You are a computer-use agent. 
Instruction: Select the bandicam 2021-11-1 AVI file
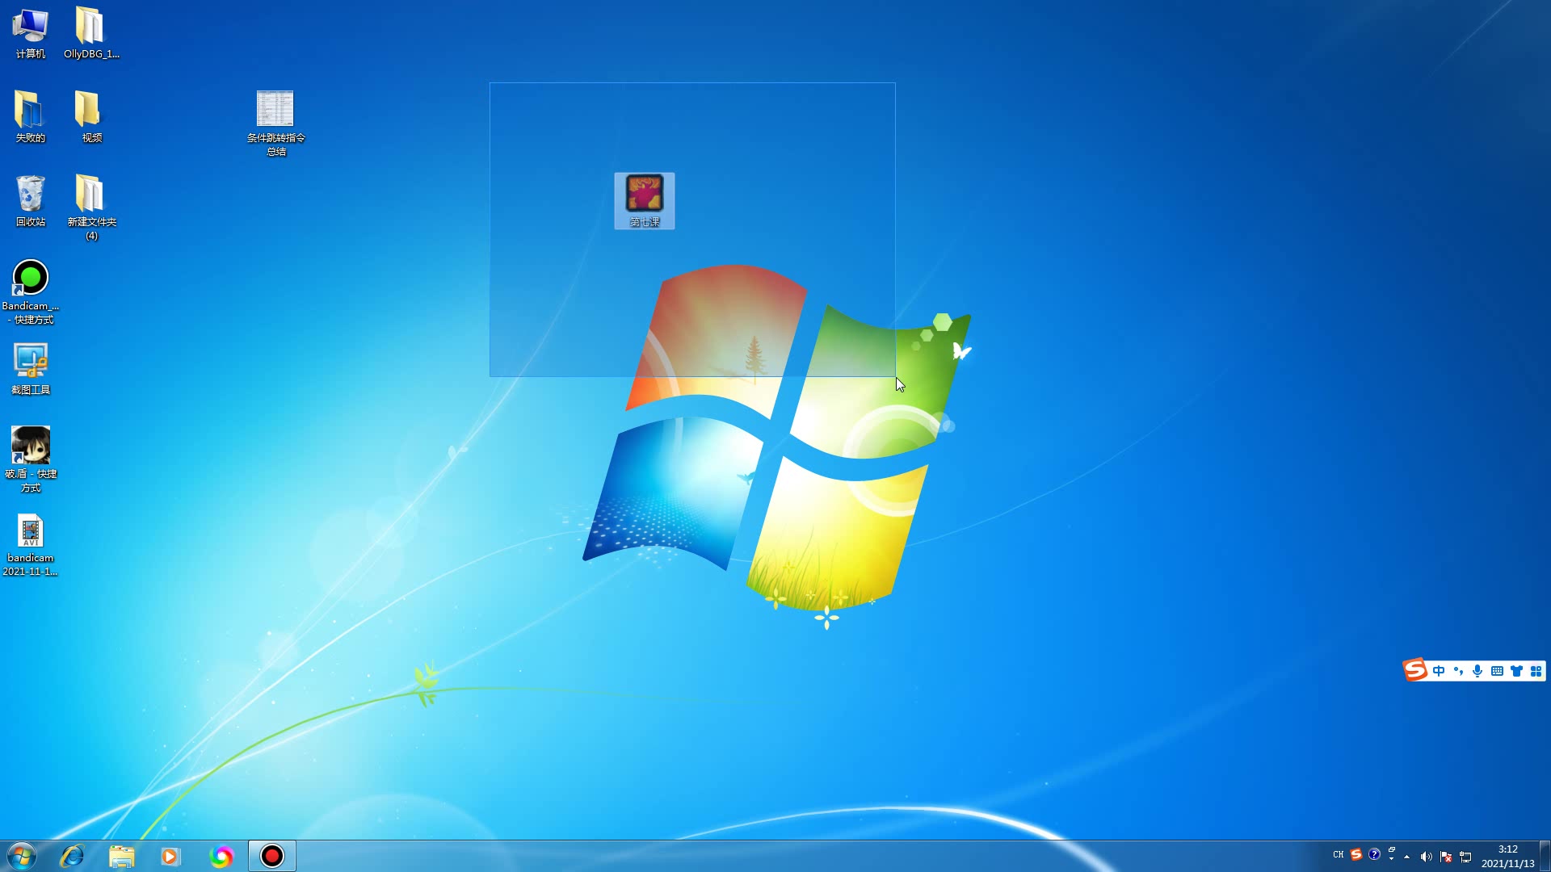coord(31,545)
